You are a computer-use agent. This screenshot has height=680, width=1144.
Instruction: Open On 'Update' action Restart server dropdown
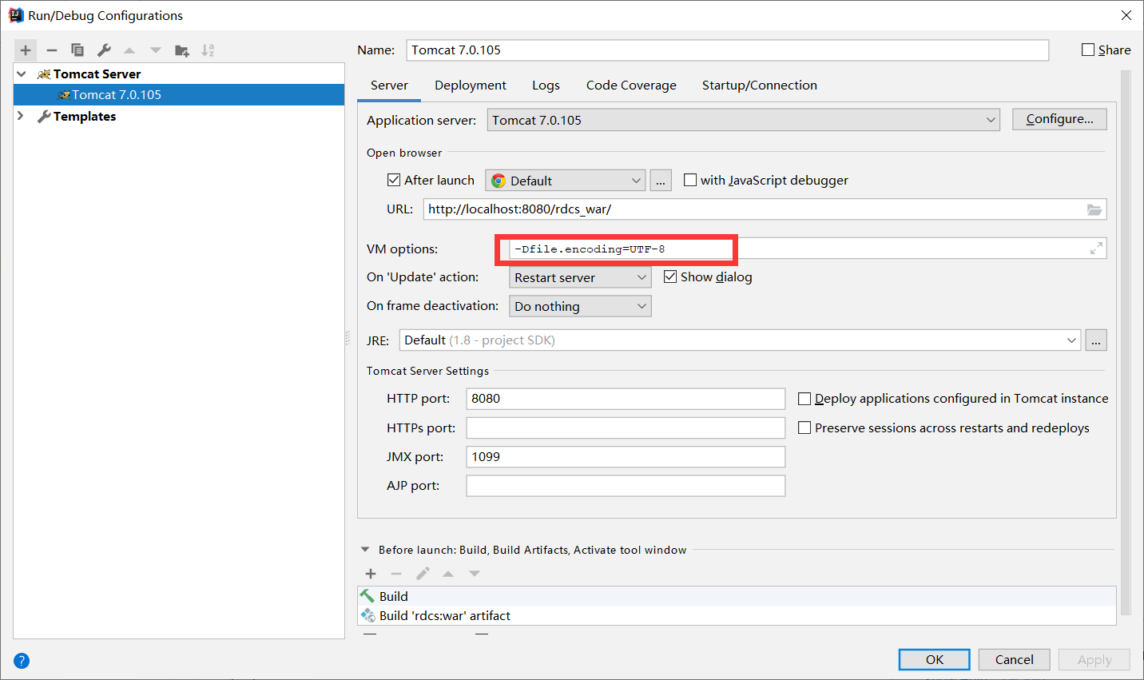pyautogui.click(x=580, y=277)
